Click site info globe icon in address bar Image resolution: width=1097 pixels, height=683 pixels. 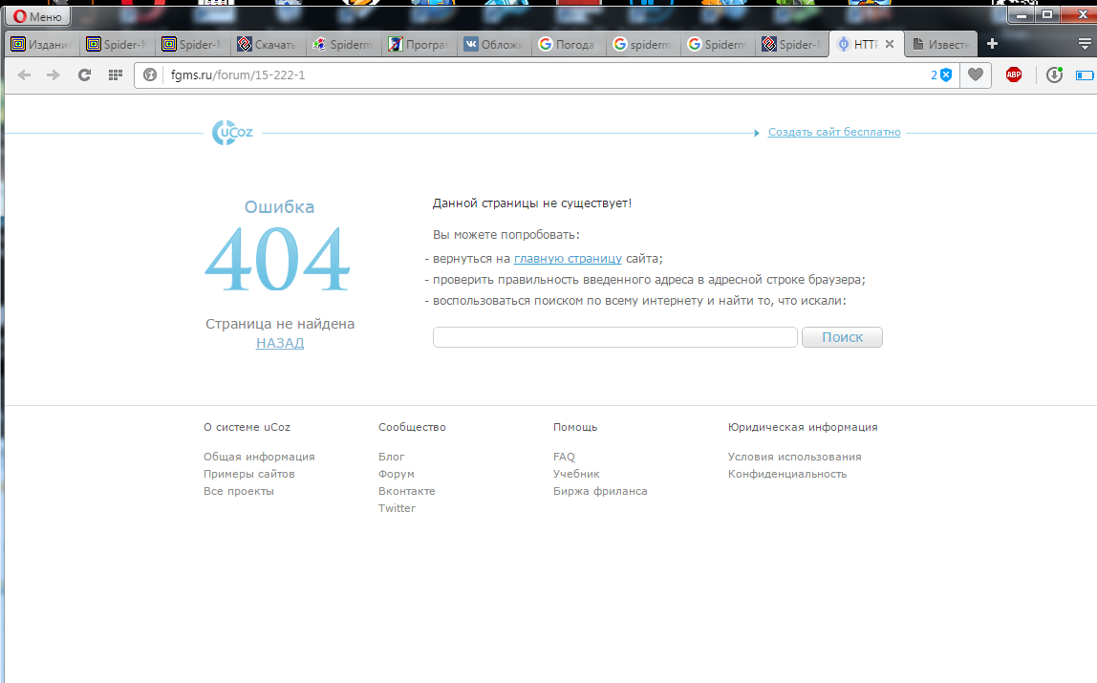click(x=150, y=75)
